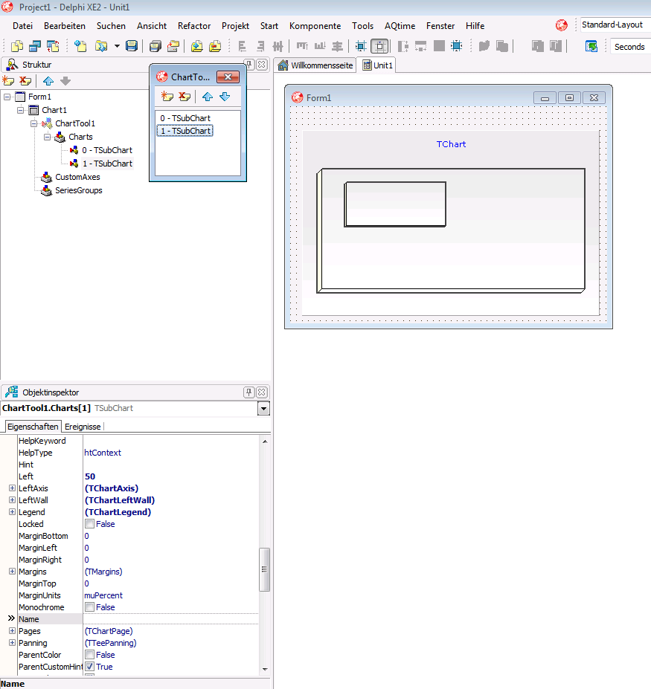This screenshot has width=651, height=689.
Task: Open the dropdown arrow beside the open folder icon
Action: (x=117, y=46)
